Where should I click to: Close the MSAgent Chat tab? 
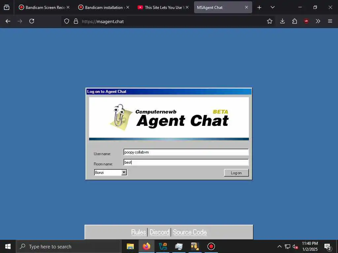tap(246, 7)
